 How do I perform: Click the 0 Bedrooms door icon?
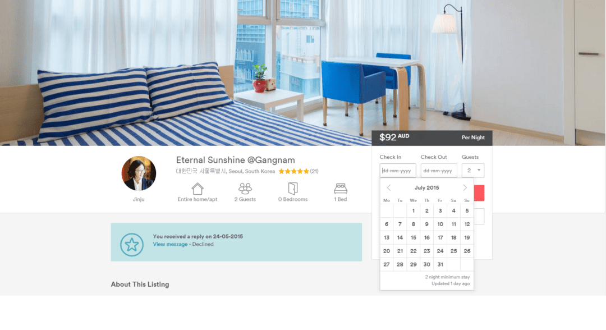click(x=293, y=188)
